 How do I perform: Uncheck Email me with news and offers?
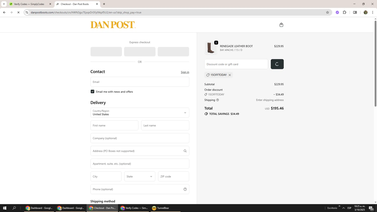pyautogui.click(x=92, y=92)
